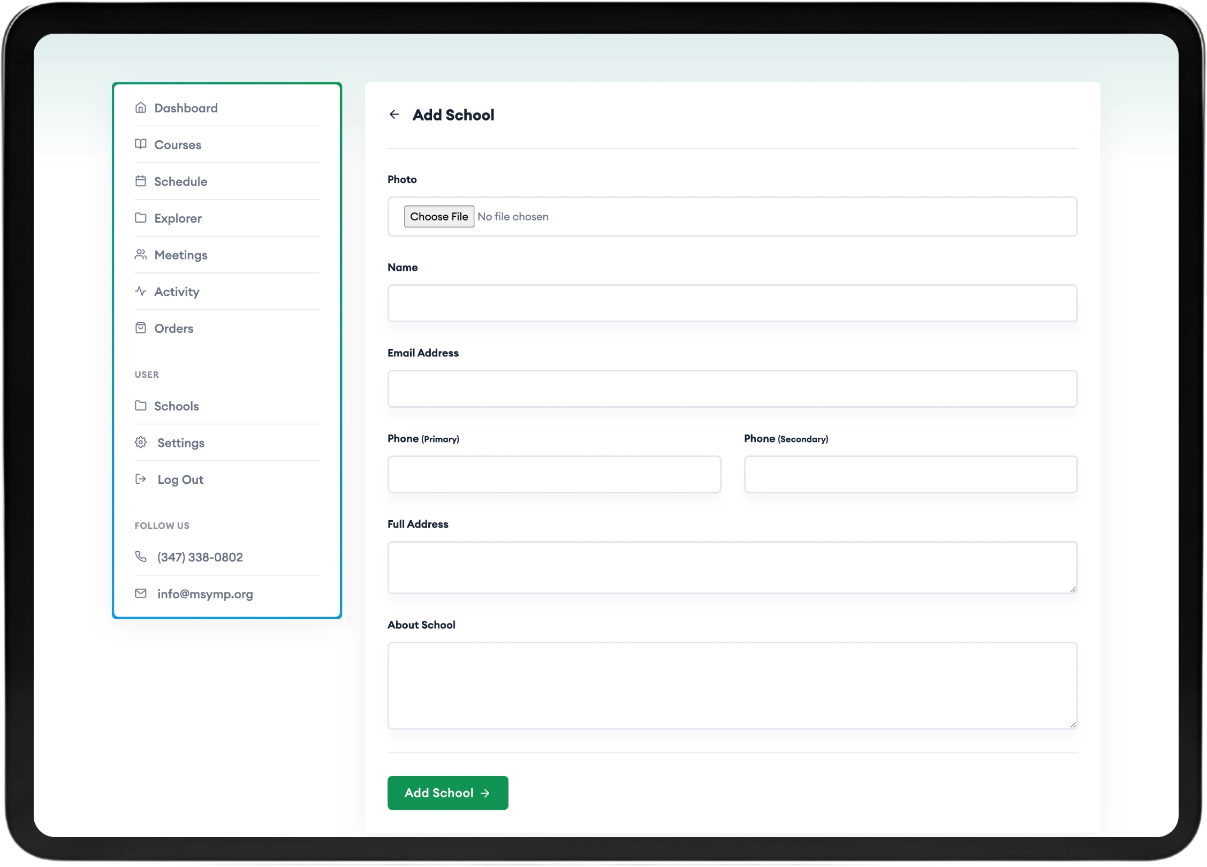Click the Settings gear icon

(x=141, y=443)
